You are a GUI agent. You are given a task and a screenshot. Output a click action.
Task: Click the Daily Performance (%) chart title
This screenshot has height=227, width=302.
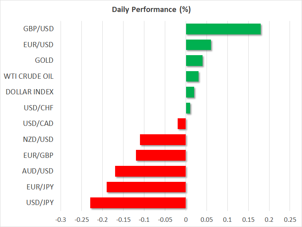(151, 9)
